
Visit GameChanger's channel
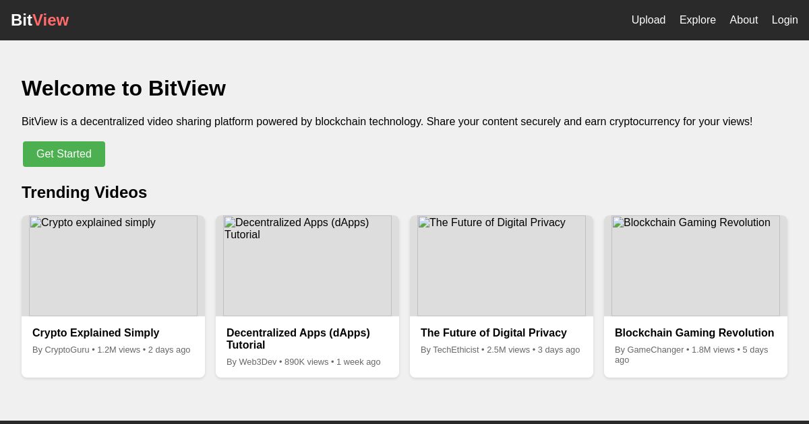point(655,349)
